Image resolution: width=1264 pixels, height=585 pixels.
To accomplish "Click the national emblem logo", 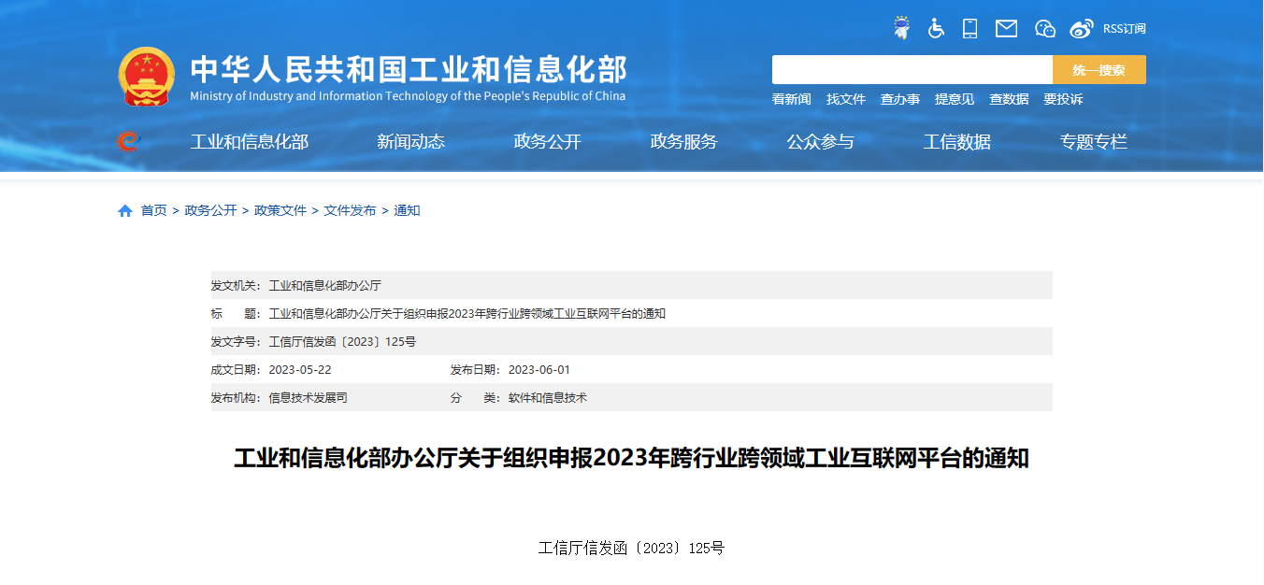I will tap(147, 76).
